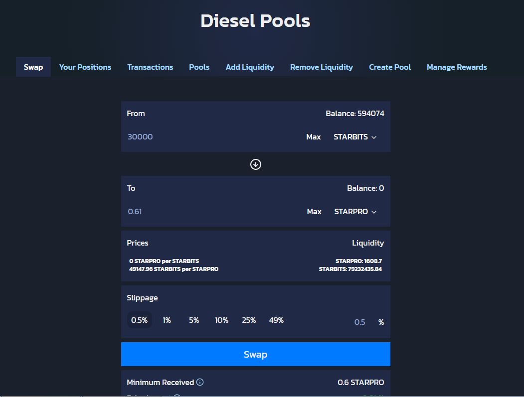The width and height of the screenshot is (524, 397).
Task: Click the swap direction arrow icon
Action: tap(256, 164)
